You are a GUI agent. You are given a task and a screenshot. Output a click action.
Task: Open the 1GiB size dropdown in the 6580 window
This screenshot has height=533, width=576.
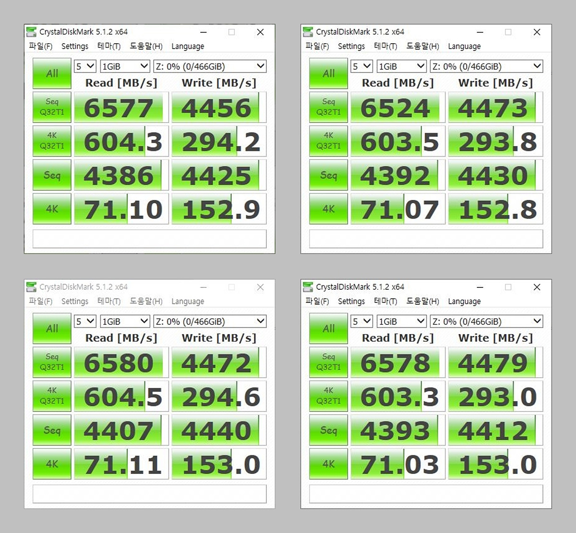(125, 322)
